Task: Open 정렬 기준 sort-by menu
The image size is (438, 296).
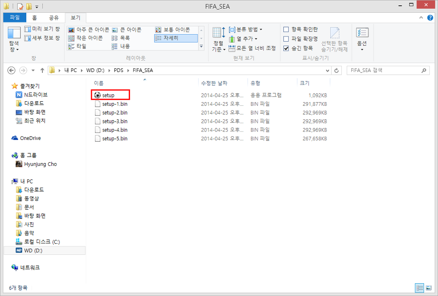Action: point(219,39)
